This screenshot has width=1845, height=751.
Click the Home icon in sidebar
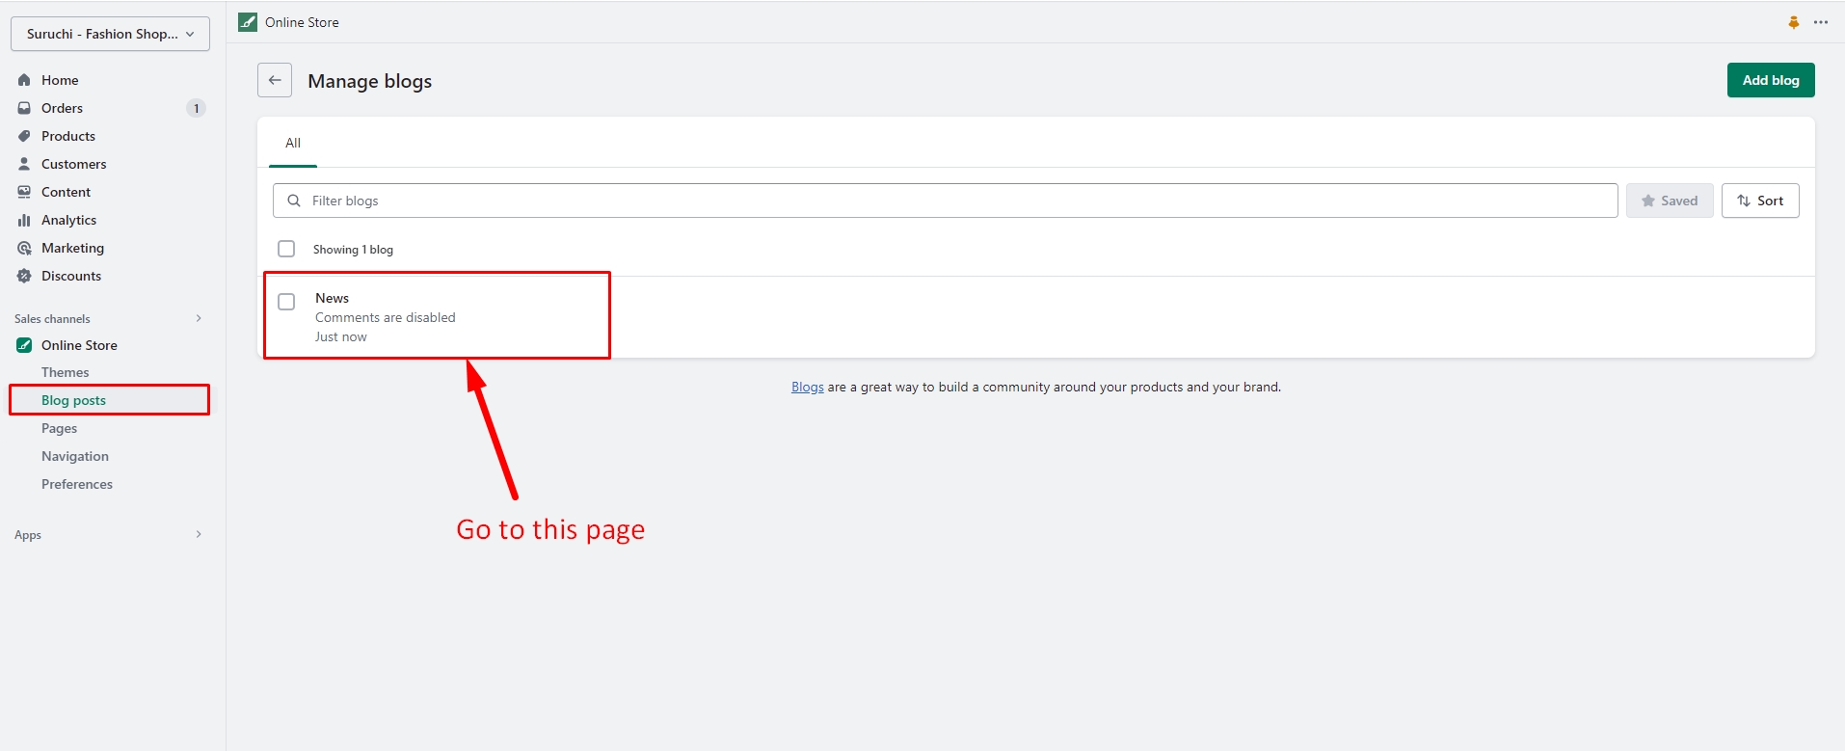click(24, 80)
